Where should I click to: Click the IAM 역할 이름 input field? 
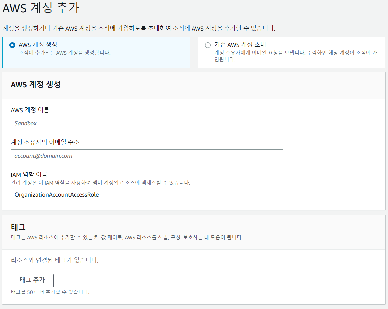[147, 195]
